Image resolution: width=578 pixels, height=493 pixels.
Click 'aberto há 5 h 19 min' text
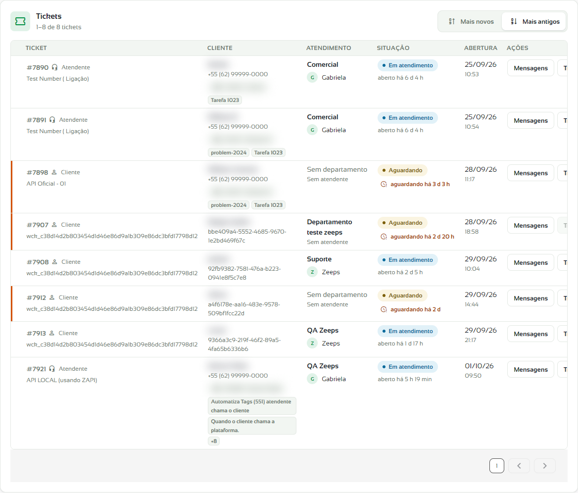[404, 379]
